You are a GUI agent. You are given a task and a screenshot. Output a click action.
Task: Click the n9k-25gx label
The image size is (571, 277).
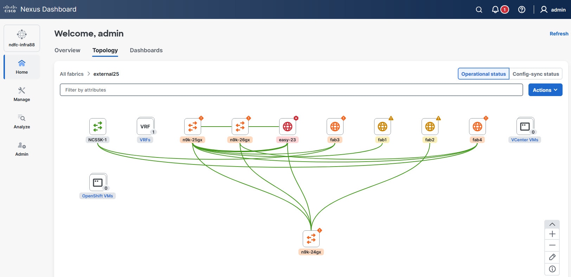coord(193,140)
